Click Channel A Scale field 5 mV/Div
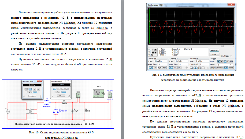The height and width of the screenshot is (139, 245). 181,61
